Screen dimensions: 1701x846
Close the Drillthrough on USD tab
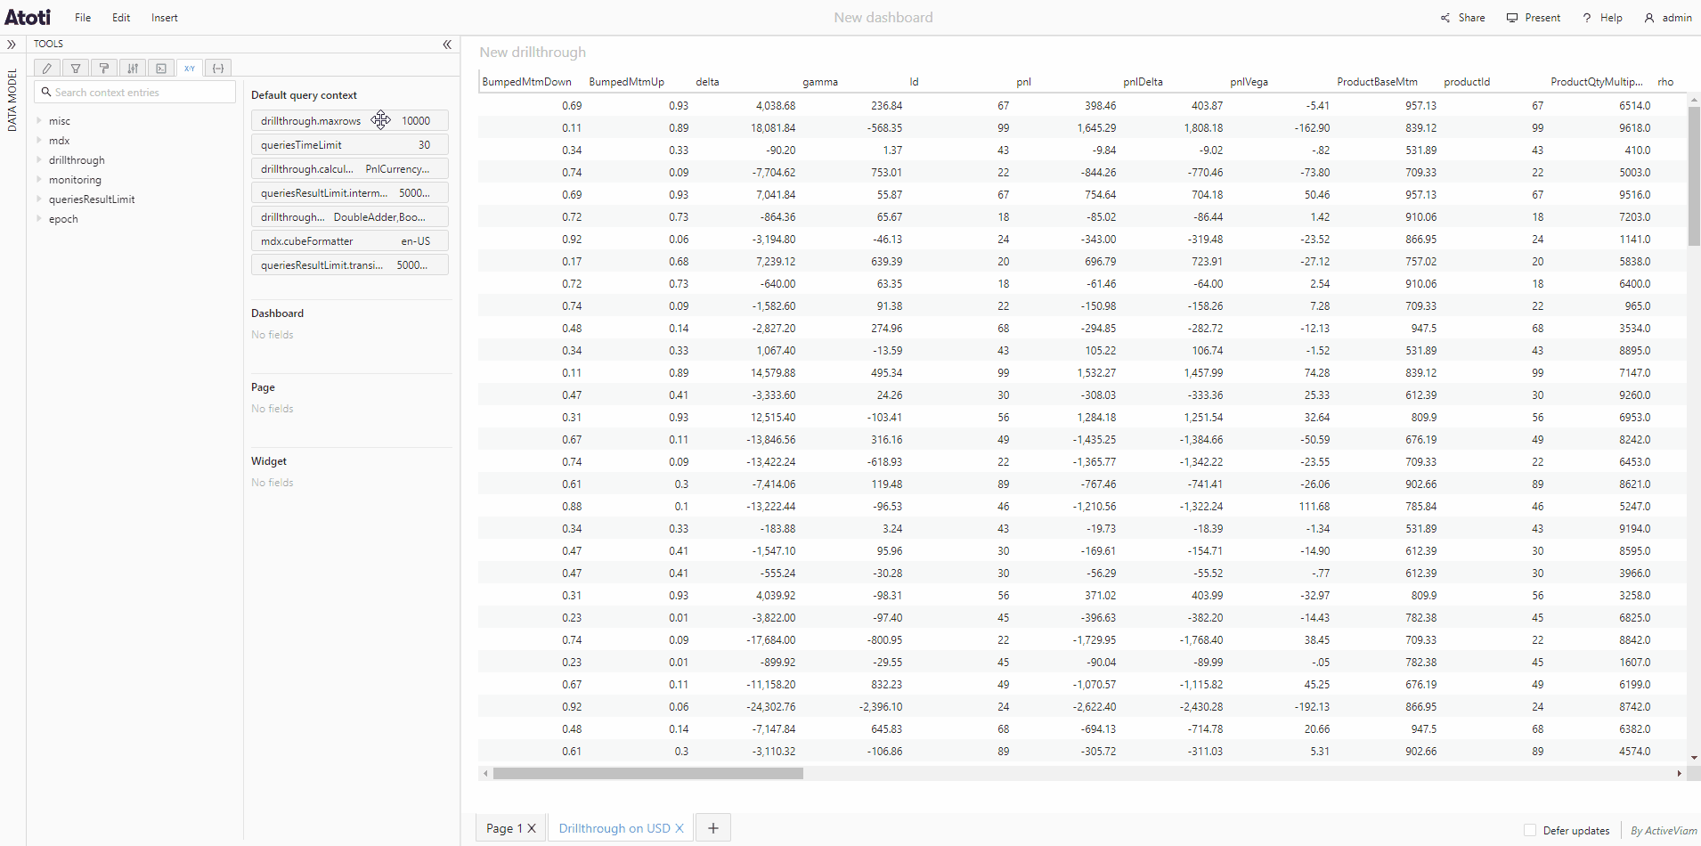click(x=680, y=828)
